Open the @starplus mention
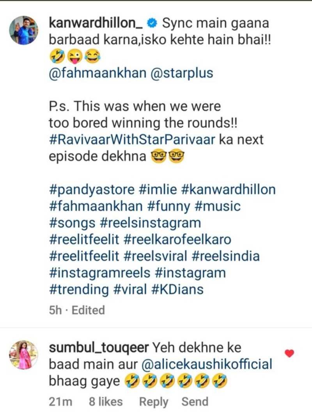312x416 pixels. 182,73
